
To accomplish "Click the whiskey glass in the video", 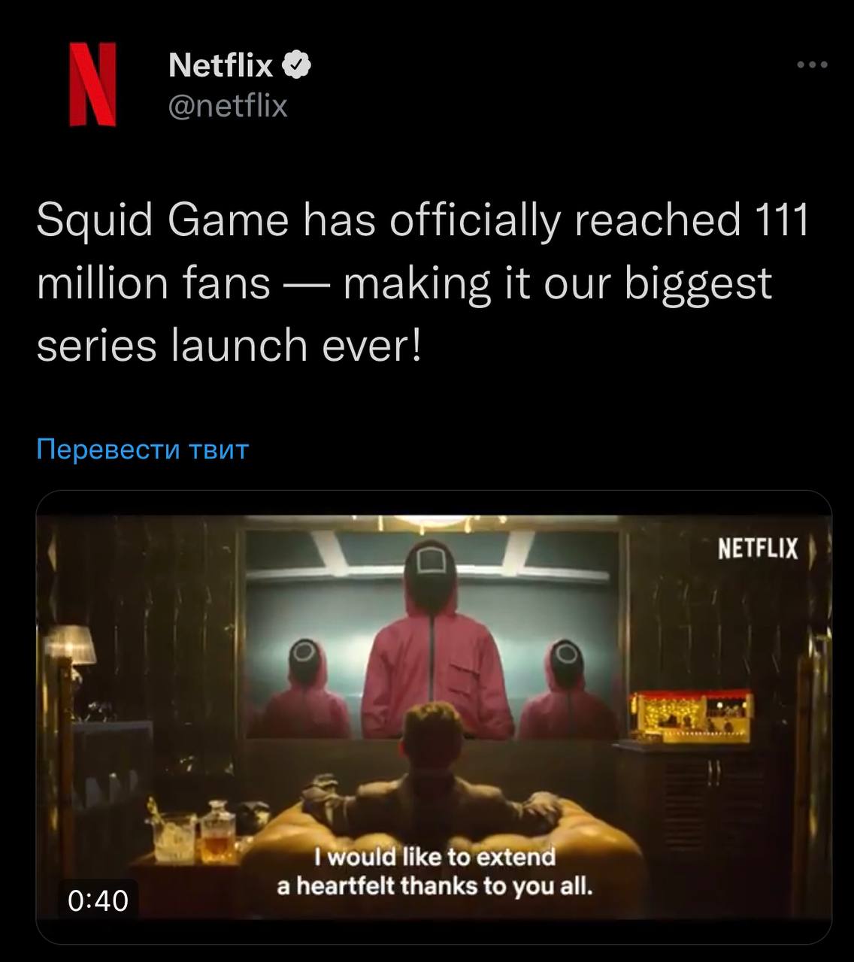I will (x=174, y=837).
